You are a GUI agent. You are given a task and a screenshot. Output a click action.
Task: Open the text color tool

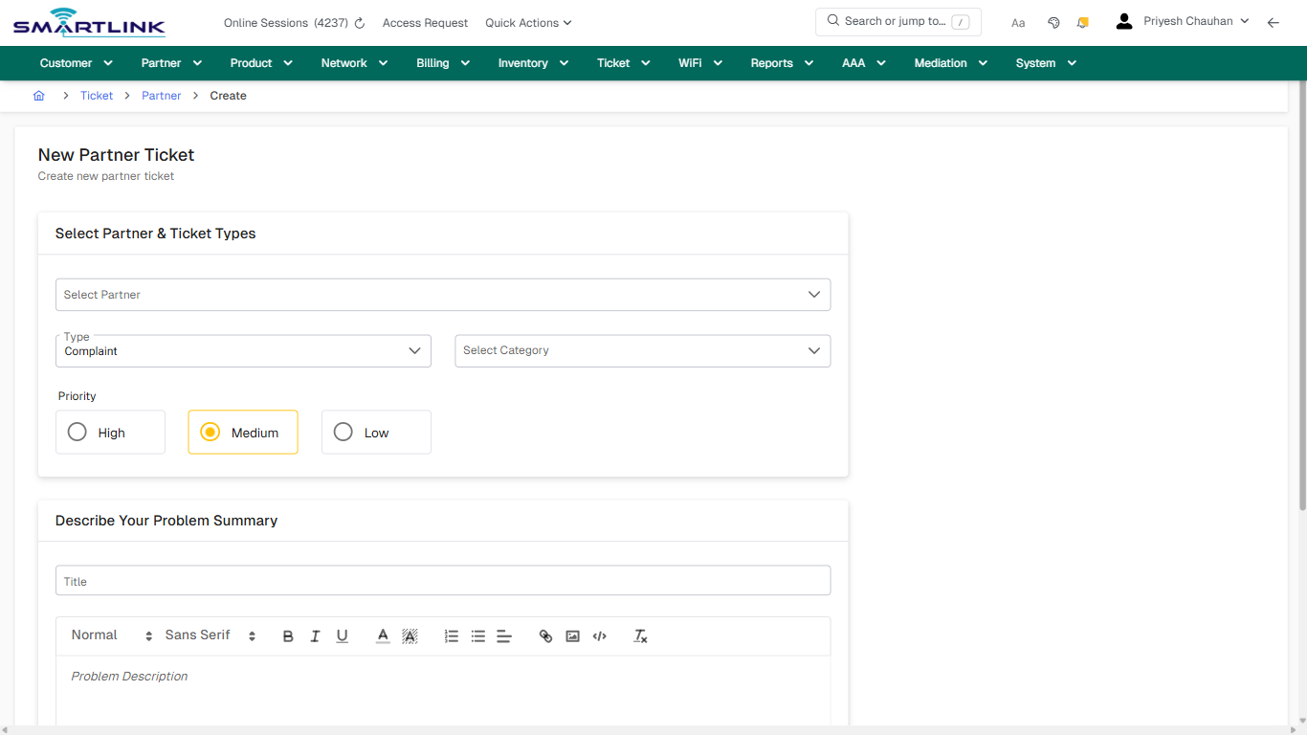tap(382, 635)
